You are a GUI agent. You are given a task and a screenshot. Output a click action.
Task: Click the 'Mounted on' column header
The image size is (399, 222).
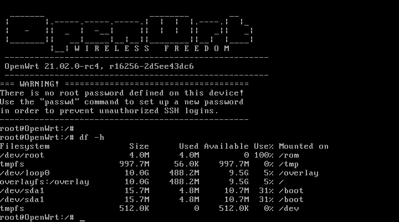[x=304, y=147]
